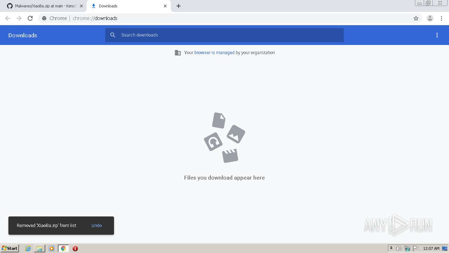Select the Downloads tab
Image resolution: width=449 pixels, height=253 pixels.
pyautogui.click(x=129, y=6)
